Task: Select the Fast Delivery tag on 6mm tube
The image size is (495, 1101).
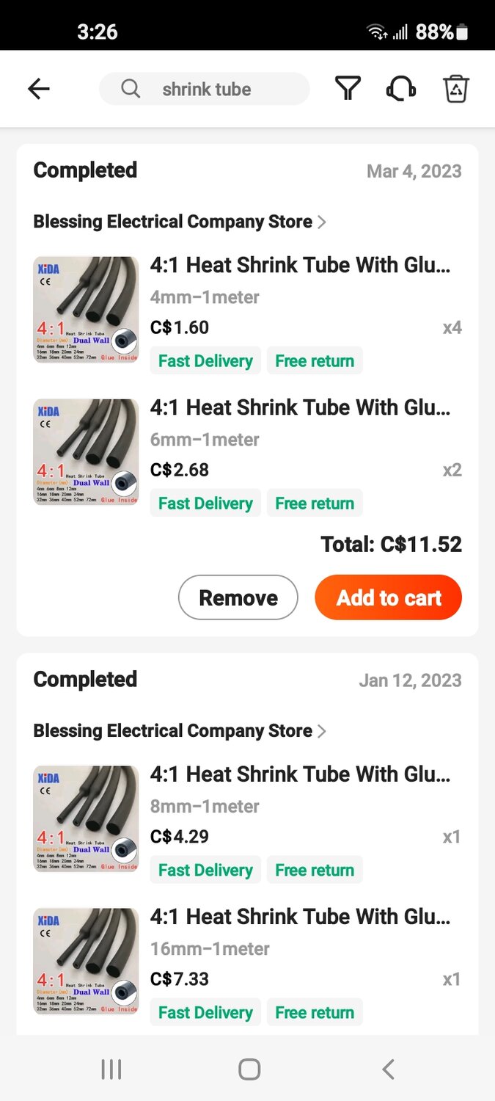Action: (x=205, y=503)
